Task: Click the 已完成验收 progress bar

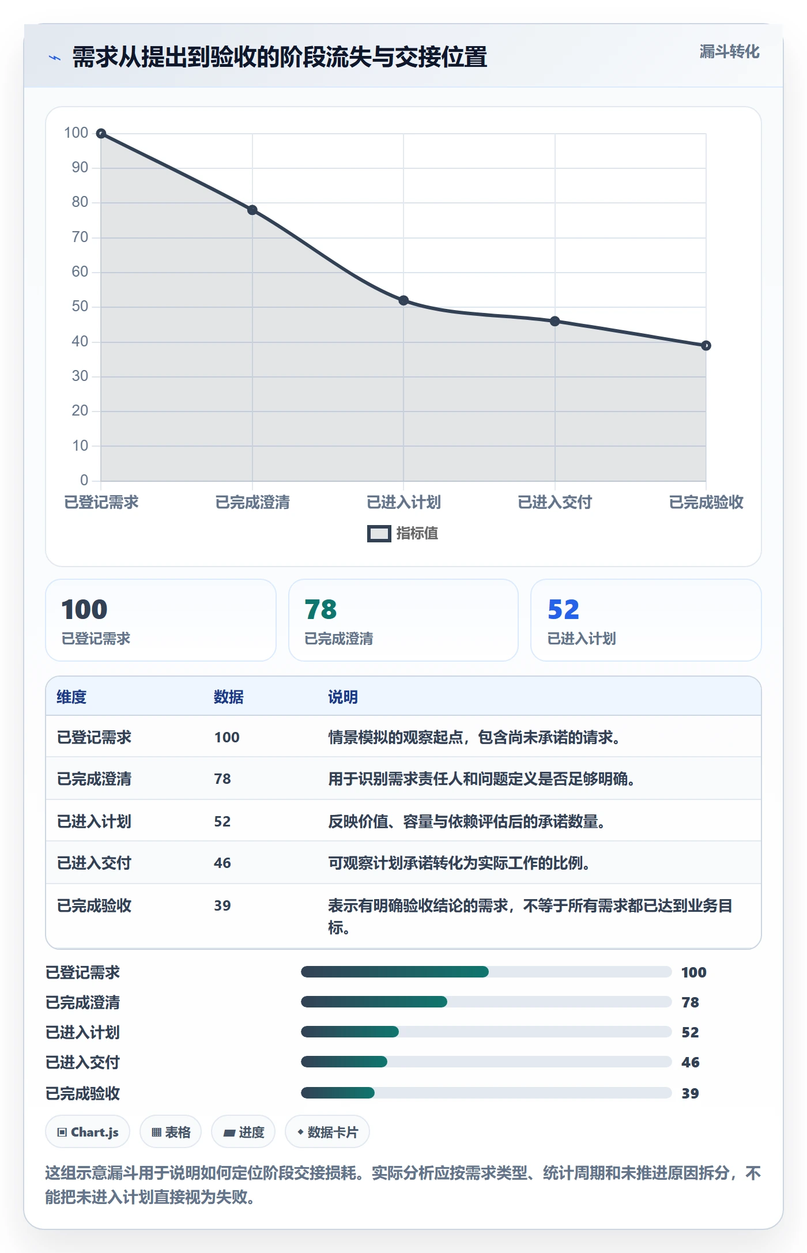Action: (x=486, y=1093)
